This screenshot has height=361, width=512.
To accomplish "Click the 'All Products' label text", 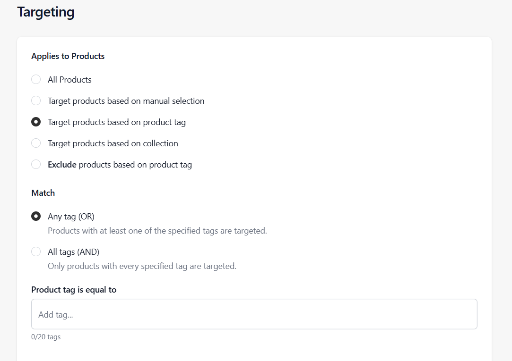I will [x=69, y=80].
